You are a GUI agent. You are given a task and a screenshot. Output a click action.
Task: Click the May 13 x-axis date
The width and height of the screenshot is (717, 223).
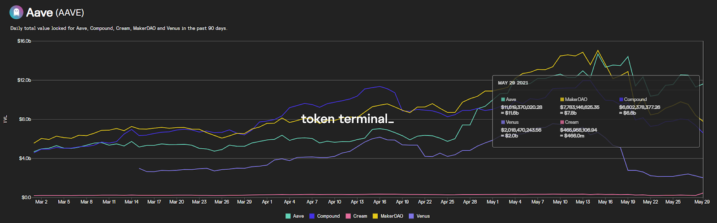[583, 202]
